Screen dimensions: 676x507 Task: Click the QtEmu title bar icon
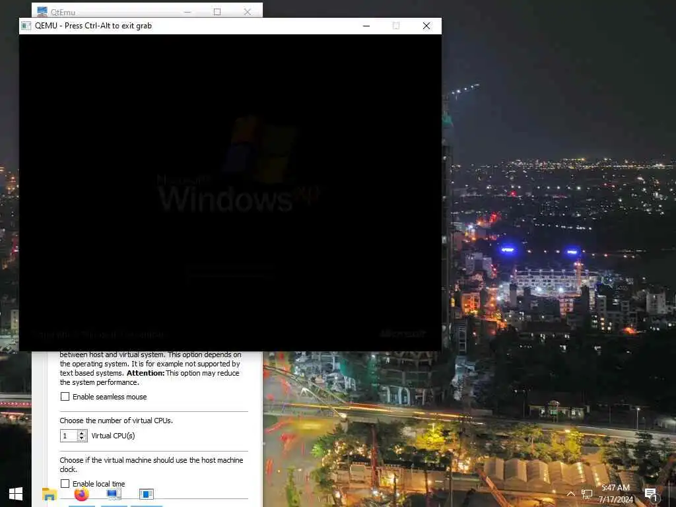click(x=42, y=12)
